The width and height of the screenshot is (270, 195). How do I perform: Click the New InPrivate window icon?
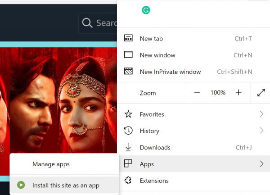click(x=128, y=71)
